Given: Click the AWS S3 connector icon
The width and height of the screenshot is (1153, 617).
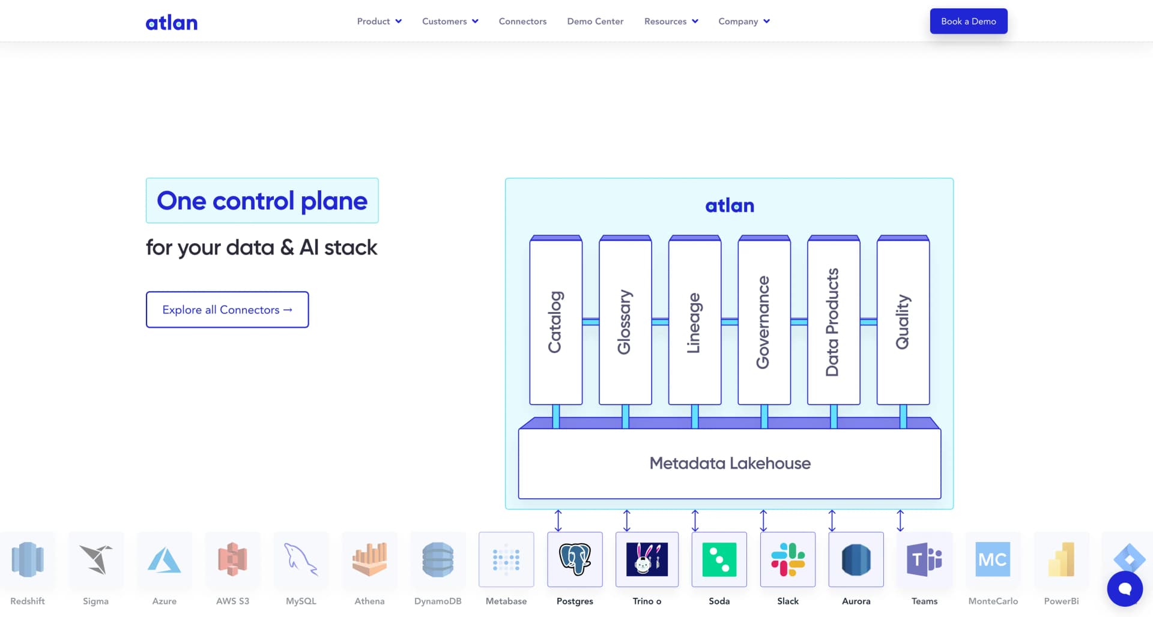Looking at the screenshot, I should [x=232, y=559].
